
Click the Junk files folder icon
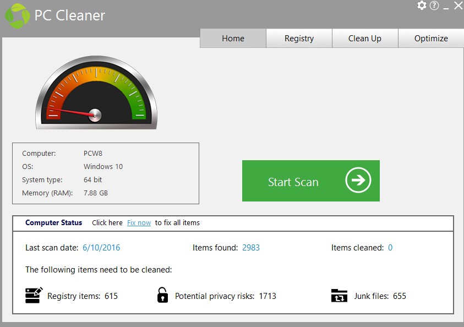tap(339, 296)
